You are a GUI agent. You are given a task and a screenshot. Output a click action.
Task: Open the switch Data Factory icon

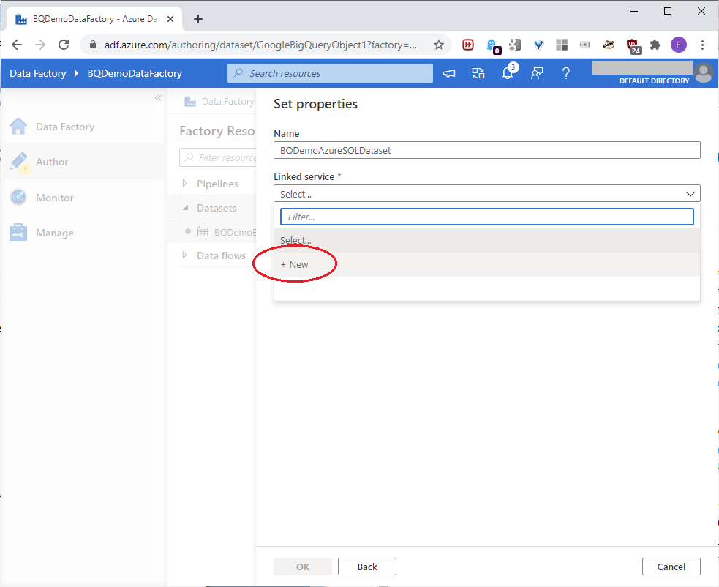point(478,73)
